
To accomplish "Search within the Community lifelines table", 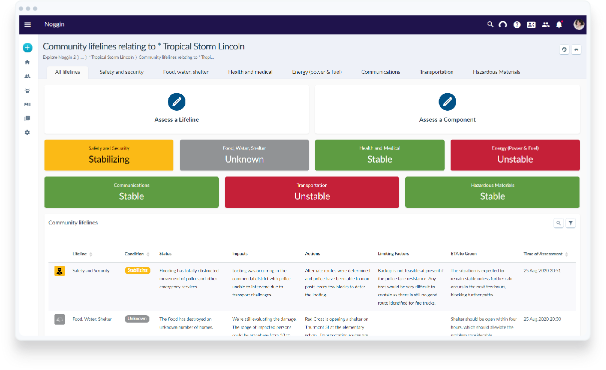I will tap(559, 223).
